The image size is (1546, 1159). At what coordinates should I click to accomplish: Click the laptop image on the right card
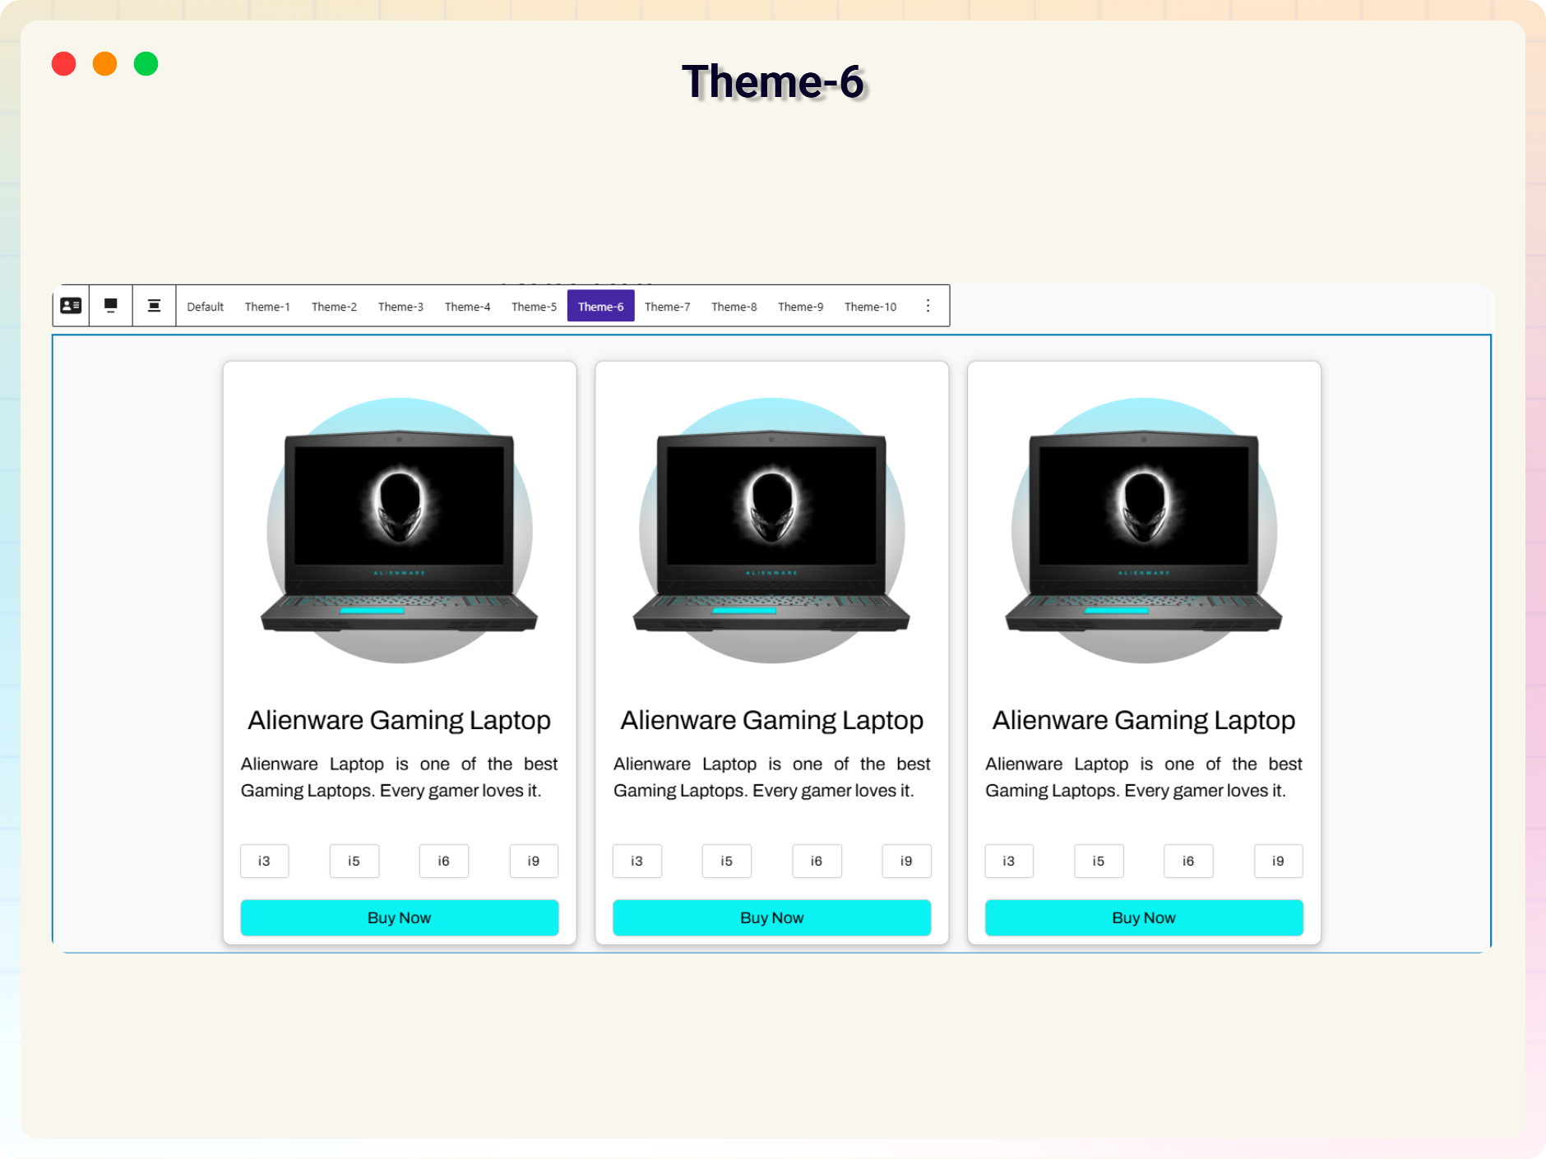[1144, 530]
